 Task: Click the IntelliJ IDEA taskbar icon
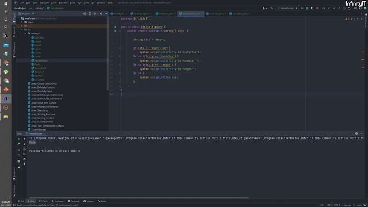(x=6, y=98)
